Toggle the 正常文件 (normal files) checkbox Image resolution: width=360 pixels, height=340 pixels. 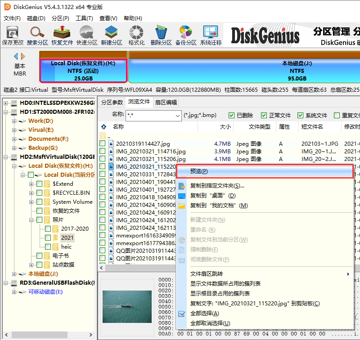pyautogui.click(x=264, y=116)
